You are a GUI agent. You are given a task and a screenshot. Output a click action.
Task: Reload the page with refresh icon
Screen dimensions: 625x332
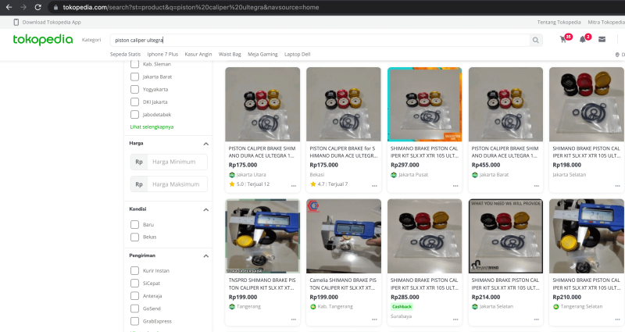click(x=37, y=7)
